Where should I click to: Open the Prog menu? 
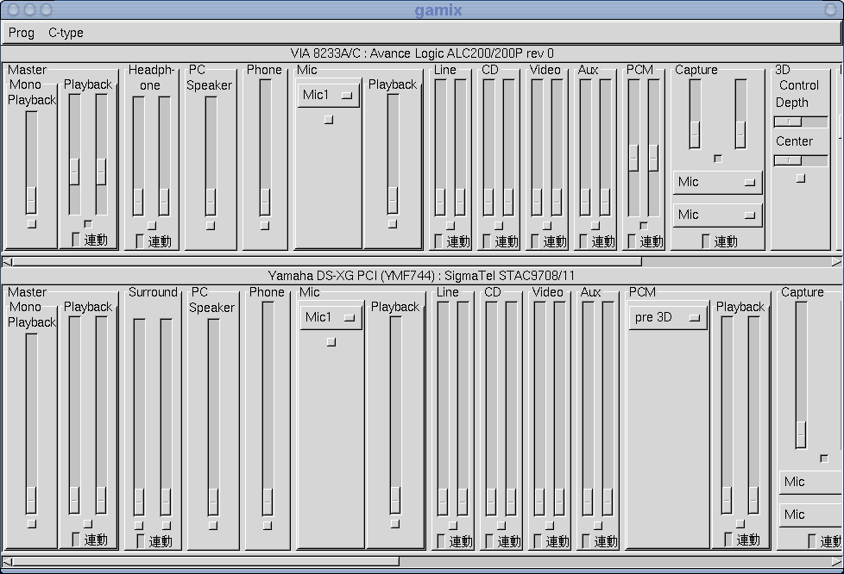21,33
